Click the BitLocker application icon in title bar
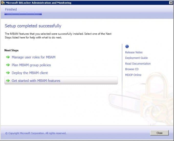Viewport: 174px width, 141px height. coord(3,3)
